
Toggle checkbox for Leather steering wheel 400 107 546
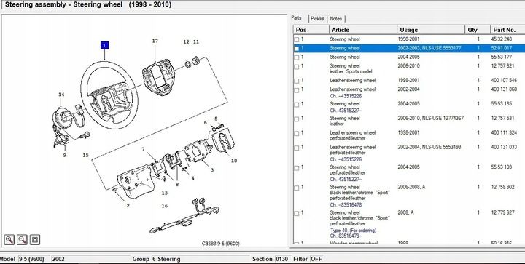click(x=297, y=81)
